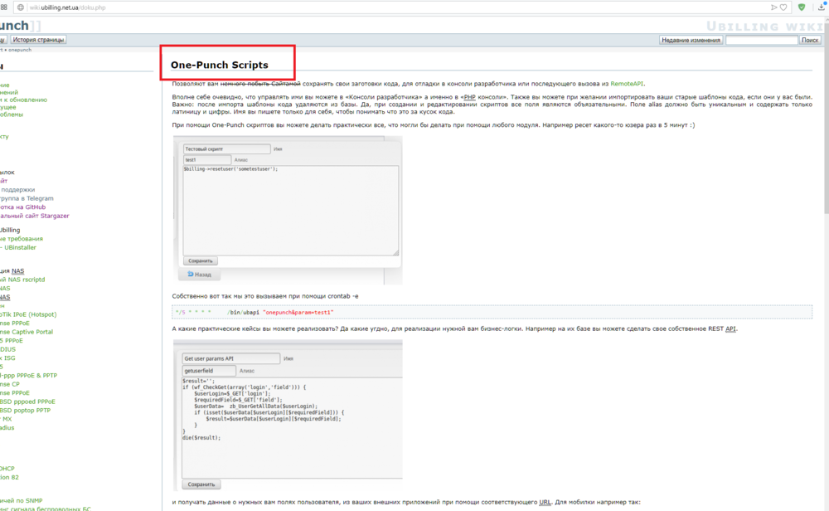Screen dimensions: 829x511
Task: Click the site info globe icon
Action: point(20,7)
